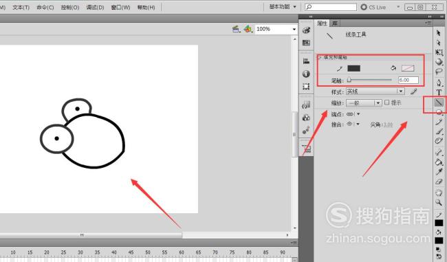The image size is (447, 262).
Task: Click the stroke color swatch
Action: click(353, 68)
